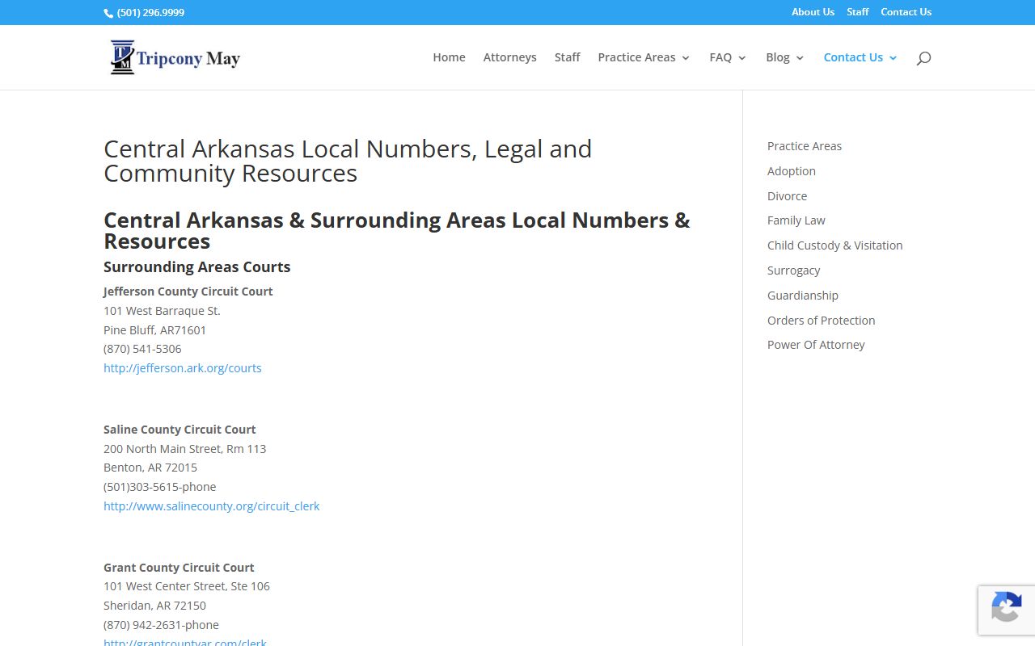Click address 200 North Main Street, Rm 113
The width and height of the screenshot is (1035, 646).
tap(184, 449)
